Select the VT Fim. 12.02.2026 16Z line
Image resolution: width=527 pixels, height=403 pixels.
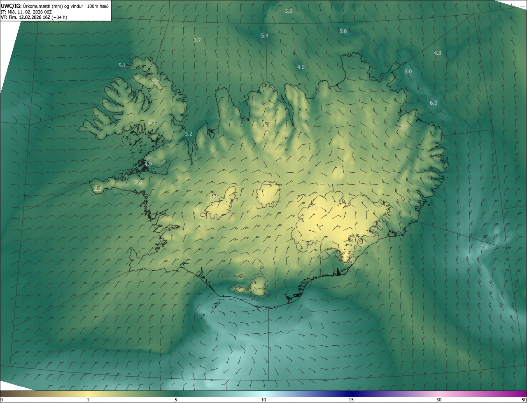(34, 17)
